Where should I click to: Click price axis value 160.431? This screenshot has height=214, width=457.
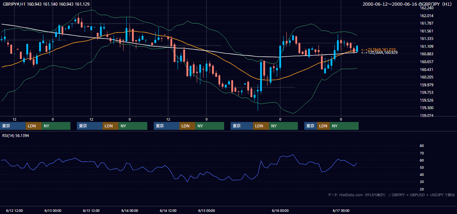pyautogui.click(x=427, y=70)
